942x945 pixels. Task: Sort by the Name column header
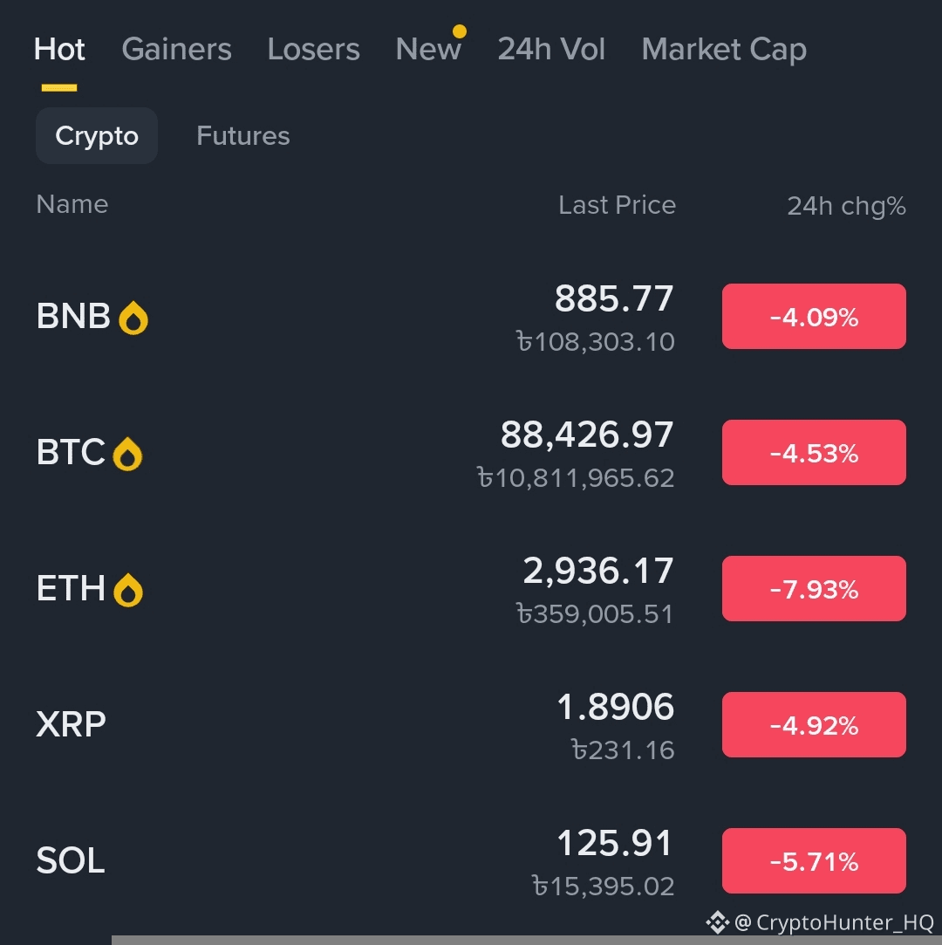point(72,204)
